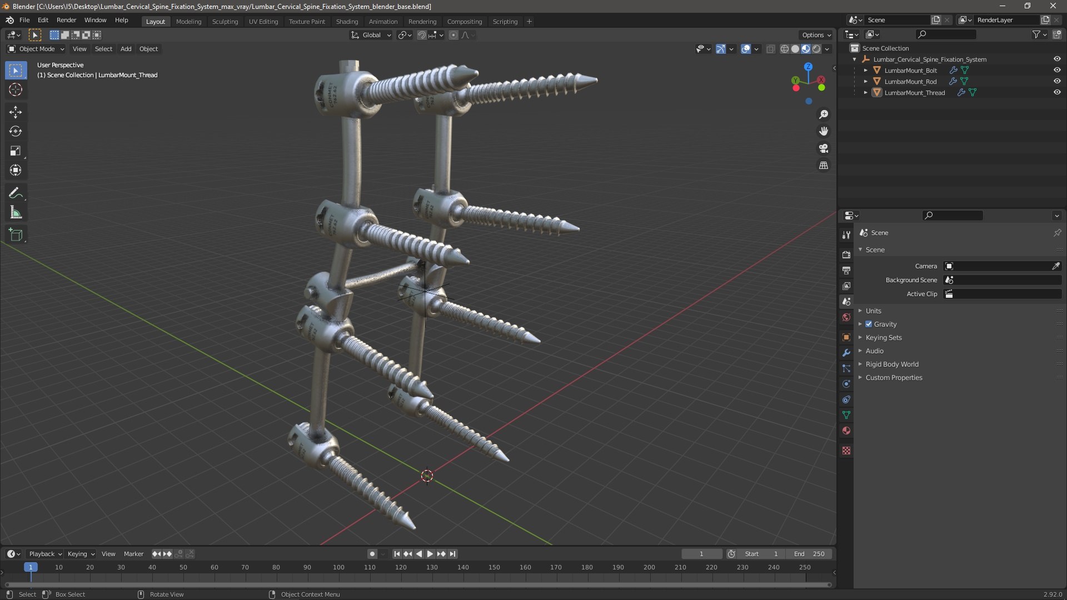Click the Pan view hand icon
The width and height of the screenshot is (1067, 600).
(x=824, y=132)
